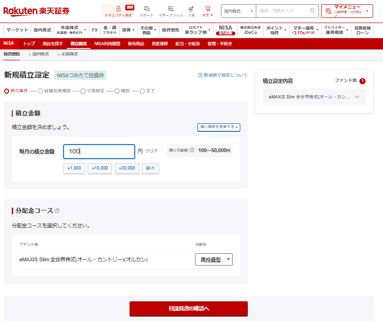383x323 pixels.
Task: Click the +10,000 amount button
Action: (x=100, y=168)
